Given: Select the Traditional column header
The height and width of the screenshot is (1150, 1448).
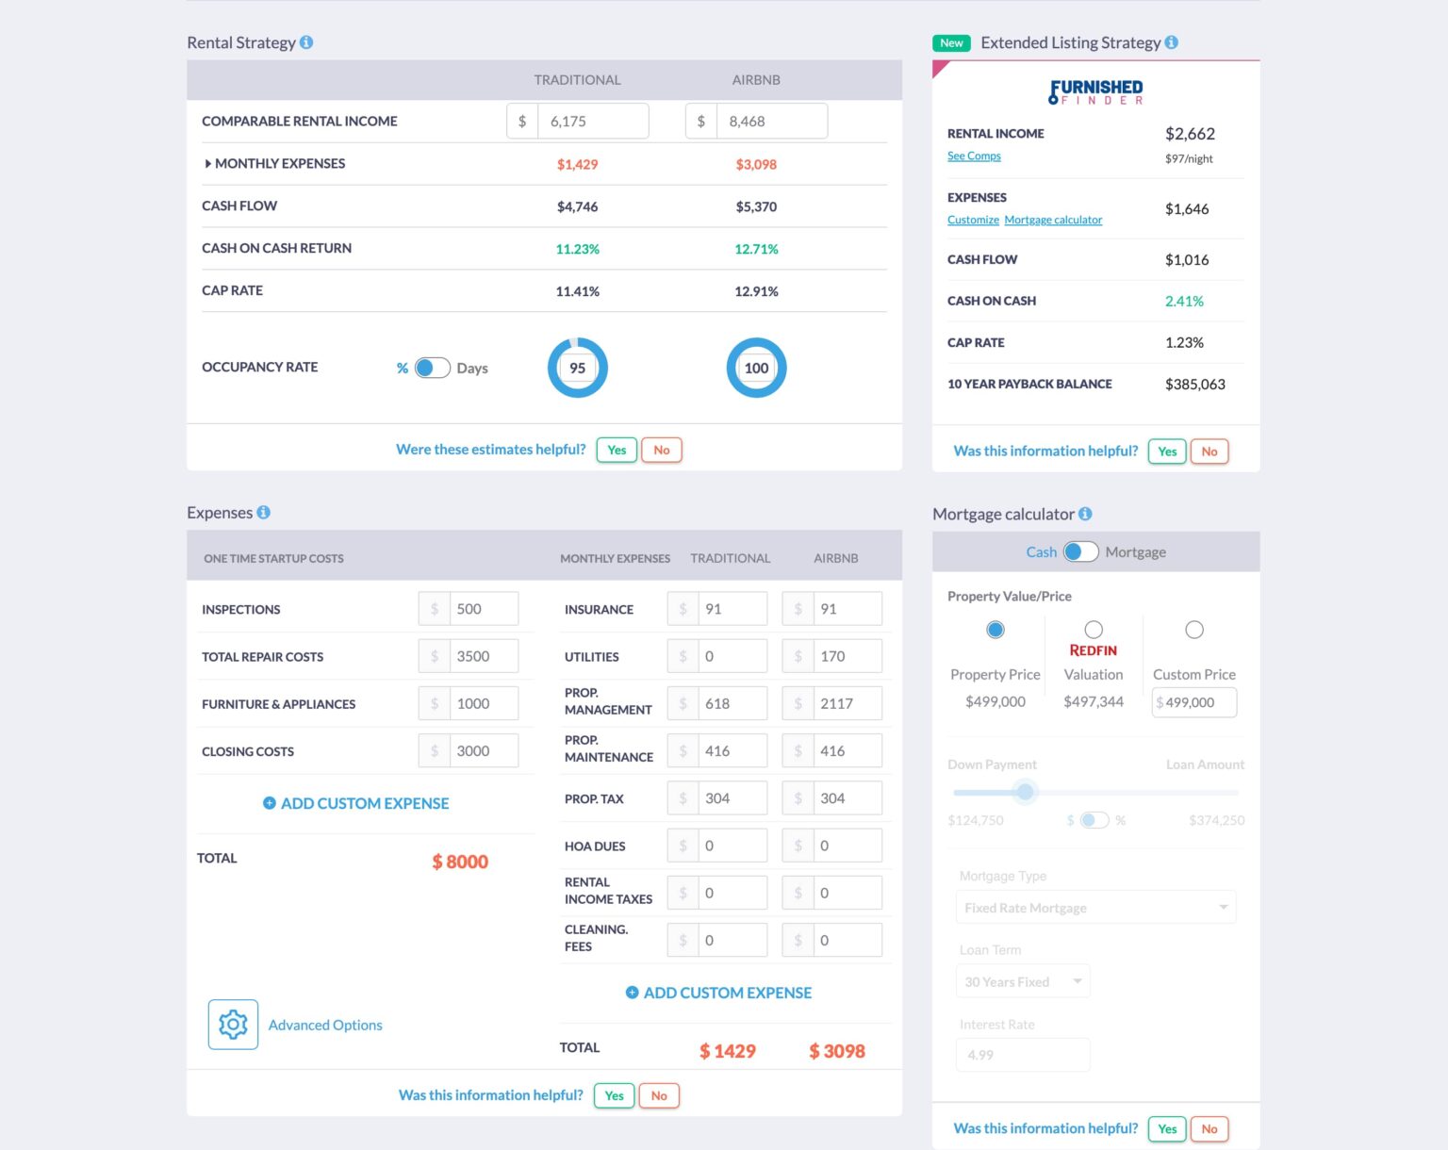Looking at the screenshot, I should pos(577,80).
